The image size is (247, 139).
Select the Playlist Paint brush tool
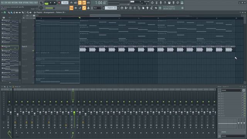[x=12, y=12]
